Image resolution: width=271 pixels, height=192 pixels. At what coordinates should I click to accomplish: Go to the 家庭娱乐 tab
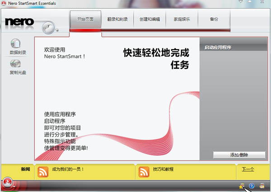[x=182, y=19]
